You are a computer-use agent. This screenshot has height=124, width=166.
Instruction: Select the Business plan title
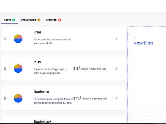(41, 92)
